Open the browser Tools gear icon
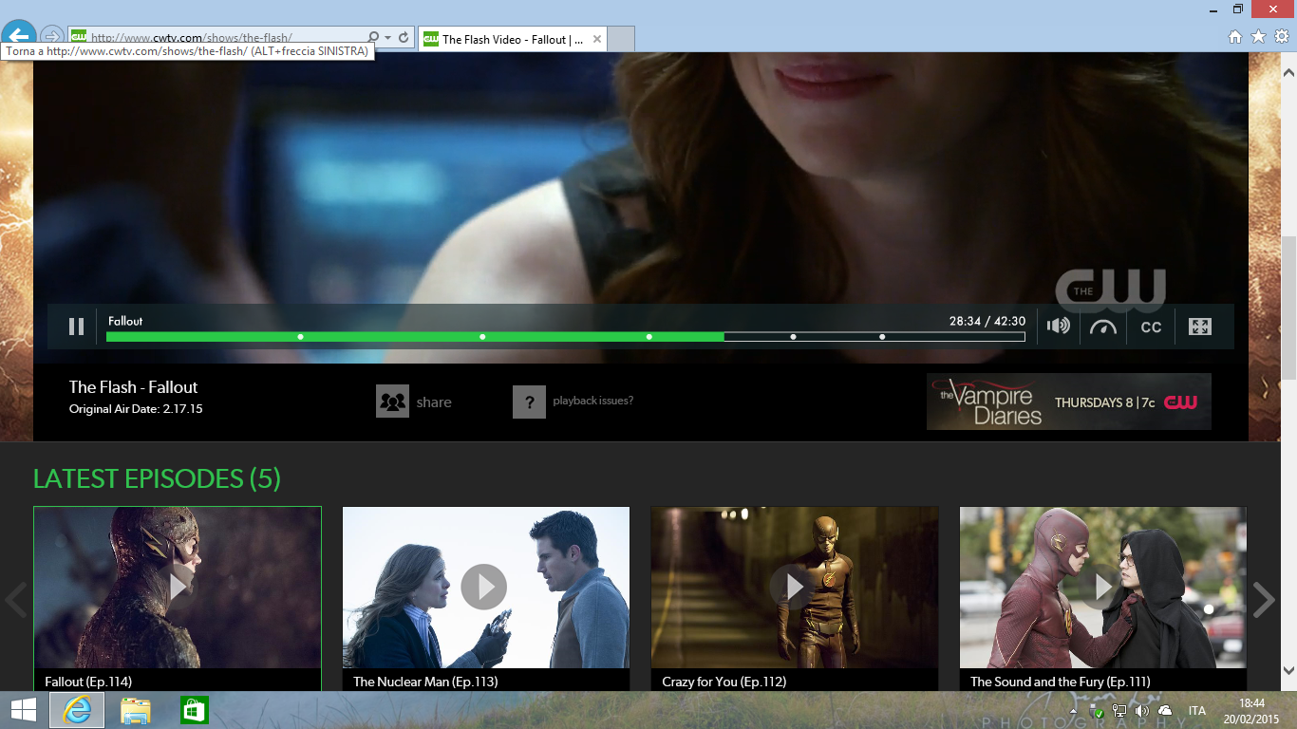Viewport: 1297px width, 729px height. coord(1281,37)
